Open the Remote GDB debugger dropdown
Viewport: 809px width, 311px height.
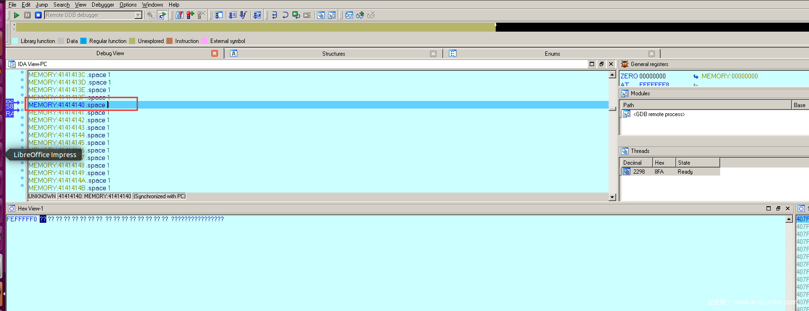(x=138, y=15)
